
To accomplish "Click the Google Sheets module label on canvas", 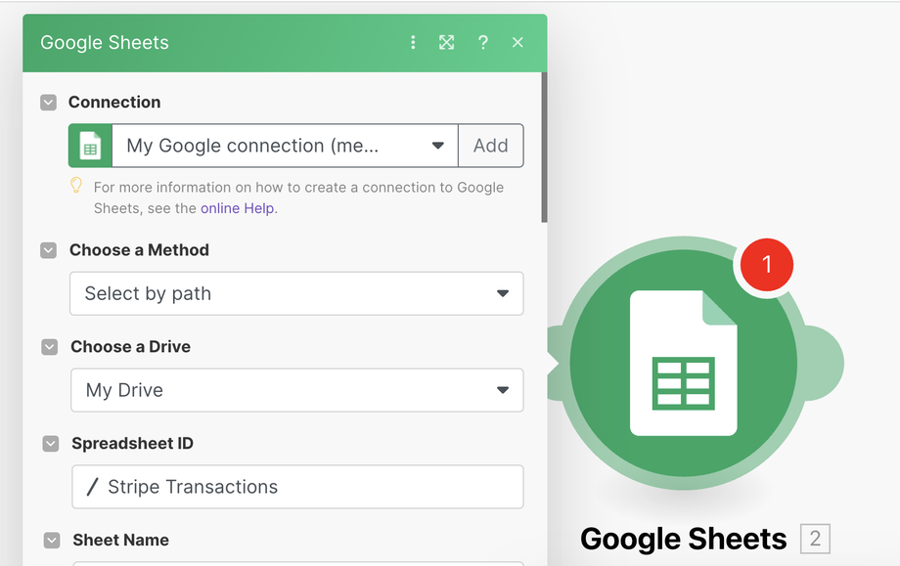I will [x=683, y=539].
